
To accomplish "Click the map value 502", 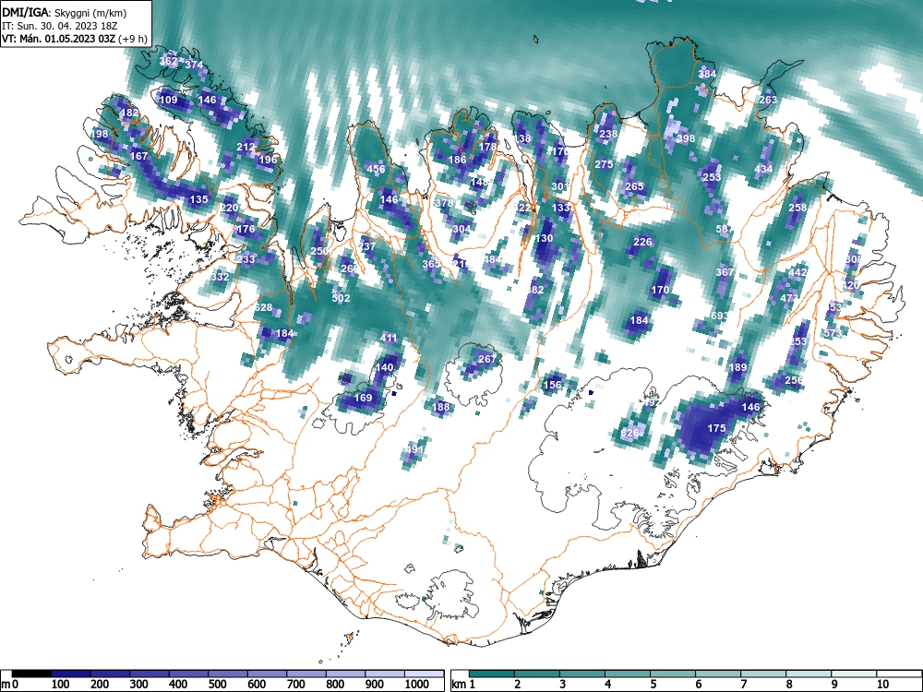I will click(x=341, y=298).
